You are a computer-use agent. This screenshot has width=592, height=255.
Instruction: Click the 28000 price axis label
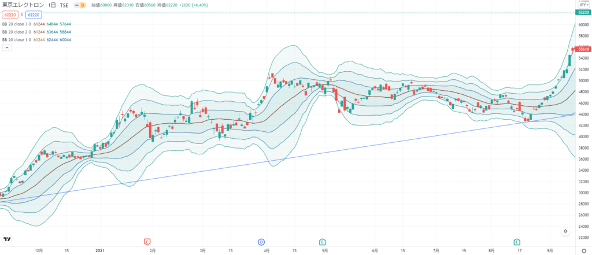coord(584,204)
